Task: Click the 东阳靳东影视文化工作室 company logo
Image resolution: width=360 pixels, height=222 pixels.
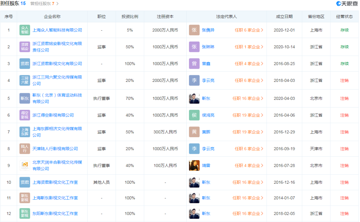Action: (25, 214)
